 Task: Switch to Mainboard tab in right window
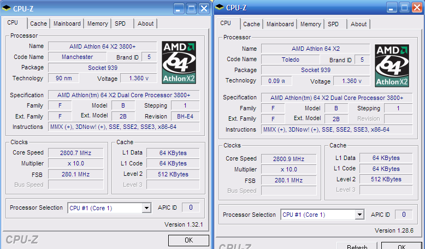point(280,24)
